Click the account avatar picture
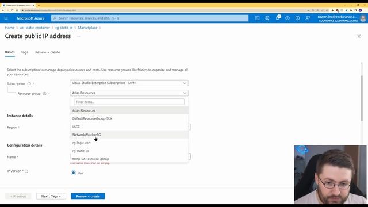Viewport: 368px width, 207px height. [363, 18]
